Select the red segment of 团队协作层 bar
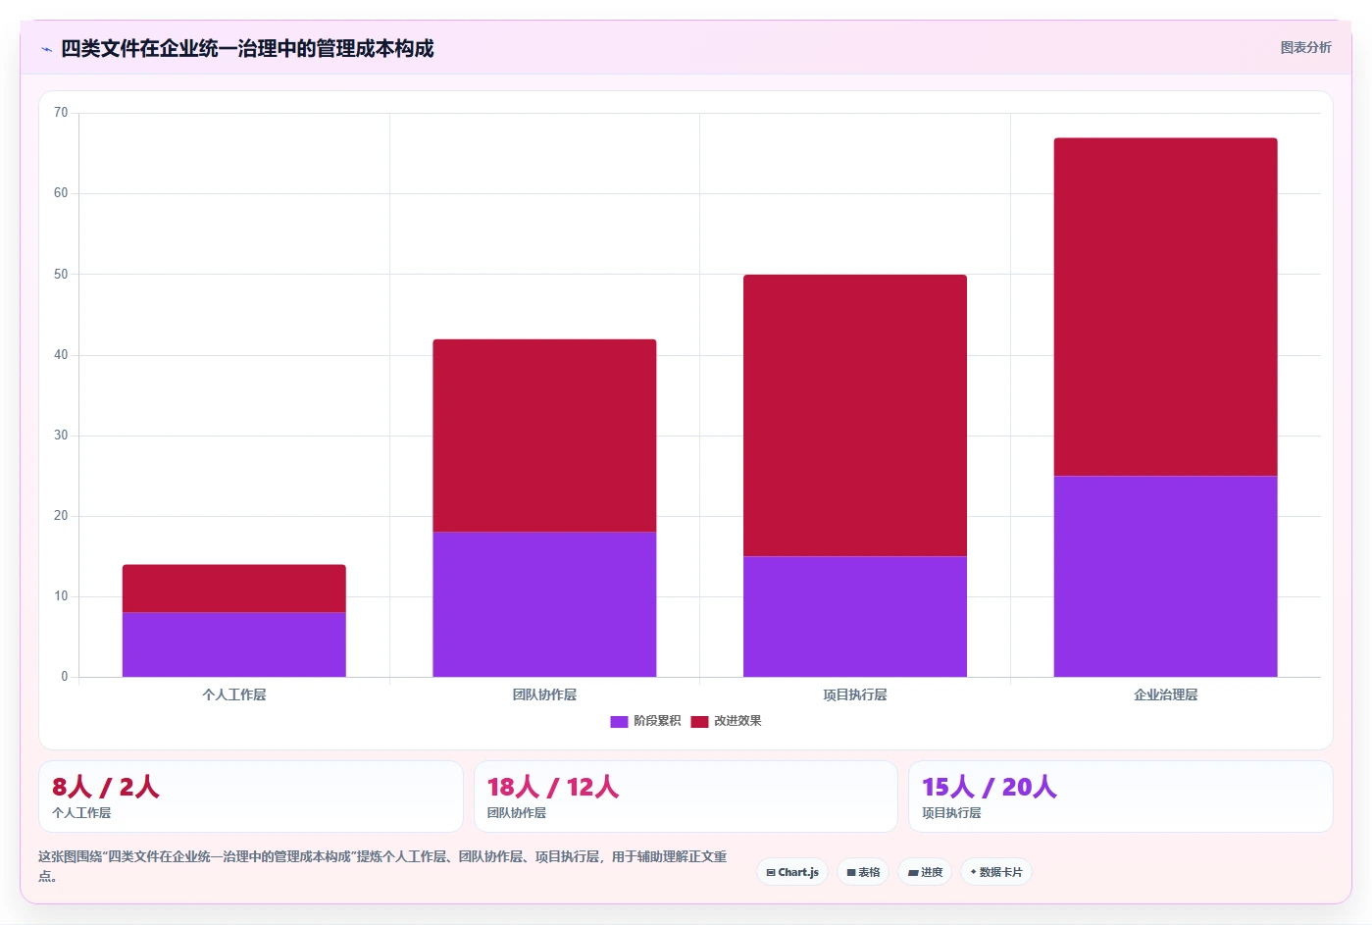The width and height of the screenshot is (1372, 925). coord(544,436)
